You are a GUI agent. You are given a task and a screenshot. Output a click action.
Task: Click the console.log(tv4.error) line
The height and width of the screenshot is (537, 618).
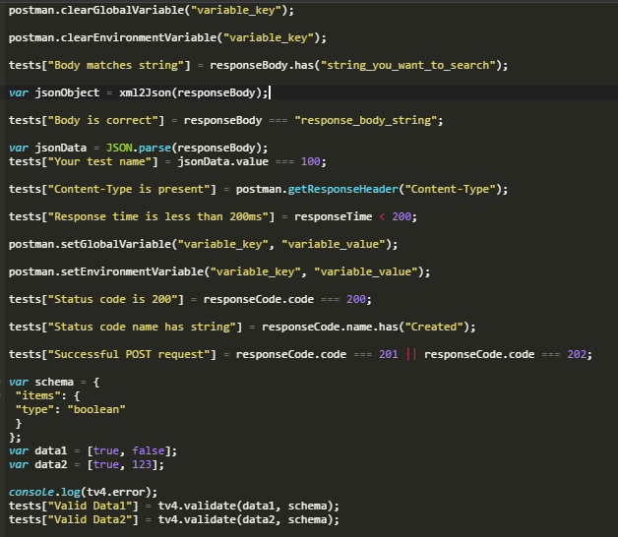point(84,493)
